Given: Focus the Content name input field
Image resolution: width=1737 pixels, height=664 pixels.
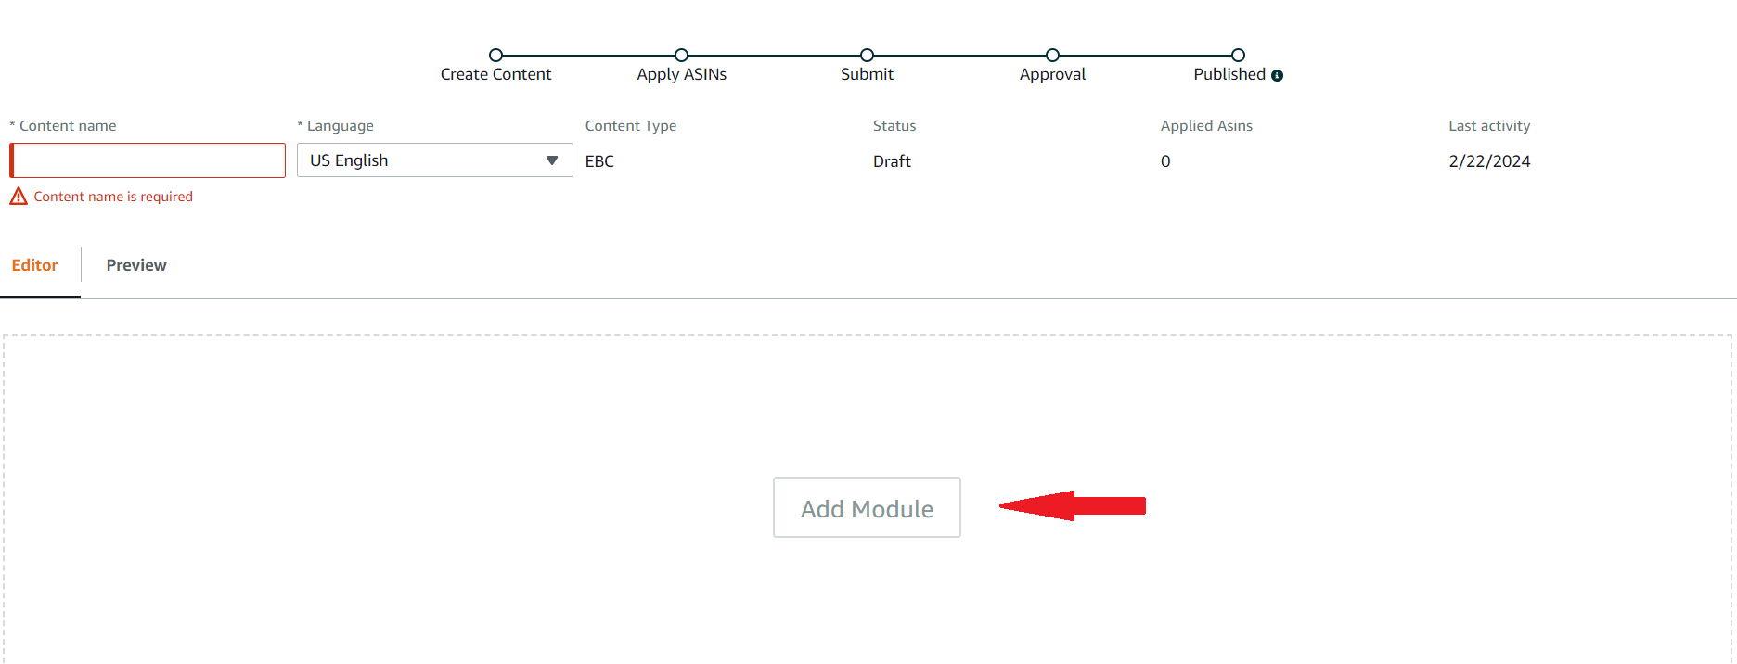Looking at the screenshot, I should click(148, 160).
